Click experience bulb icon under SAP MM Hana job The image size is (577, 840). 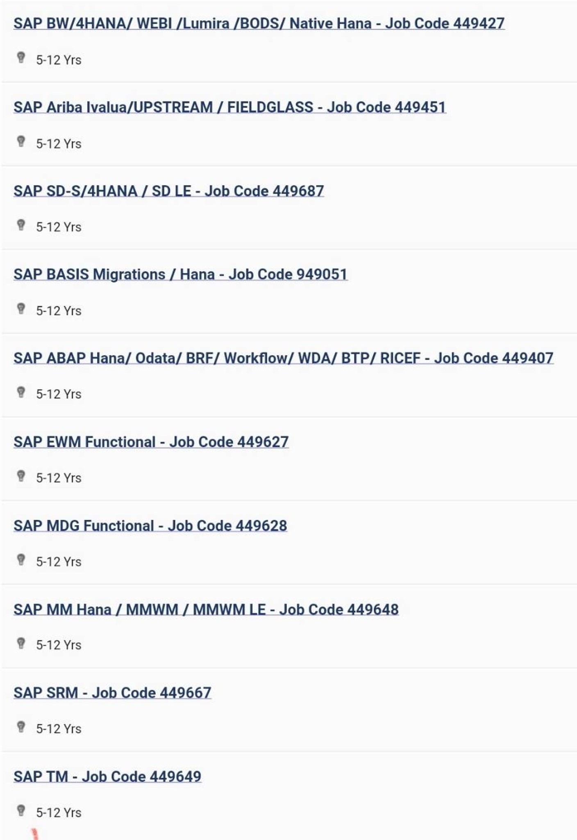(x=21, y=643)
